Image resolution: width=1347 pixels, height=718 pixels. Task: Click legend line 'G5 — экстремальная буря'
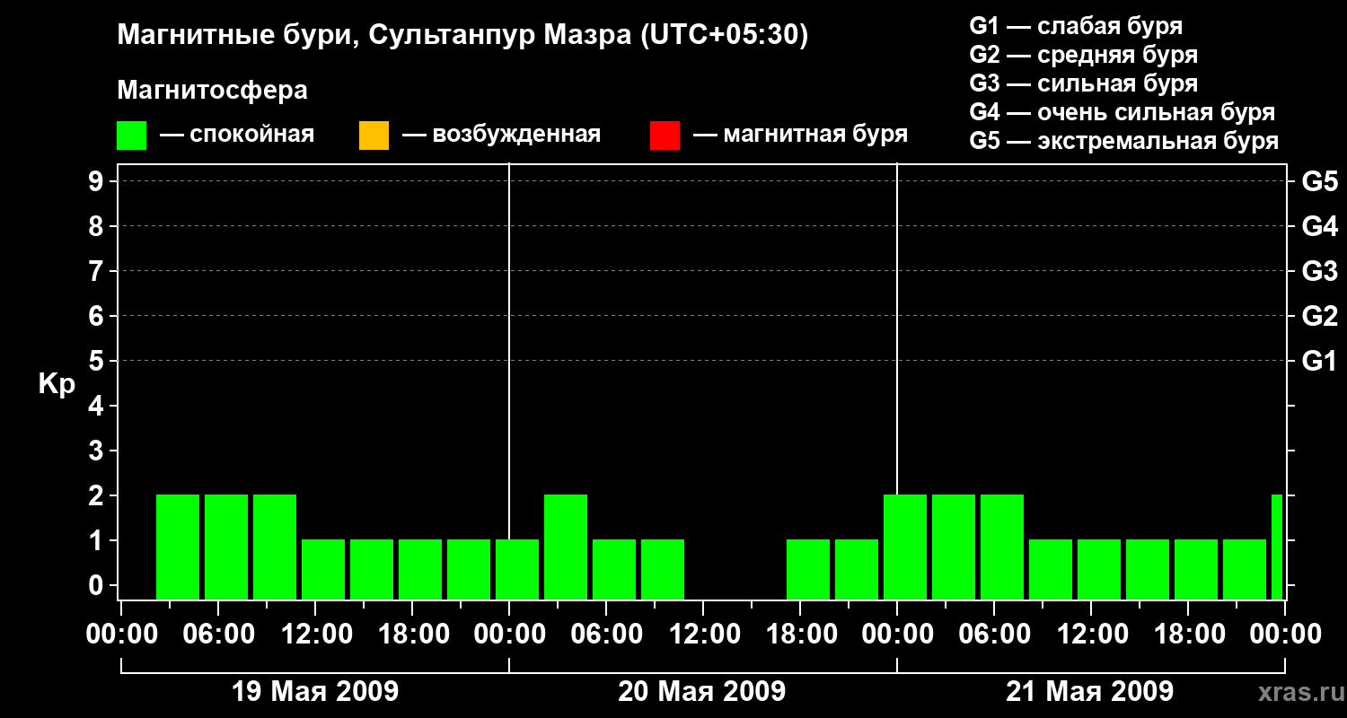tap(1124, 141)
